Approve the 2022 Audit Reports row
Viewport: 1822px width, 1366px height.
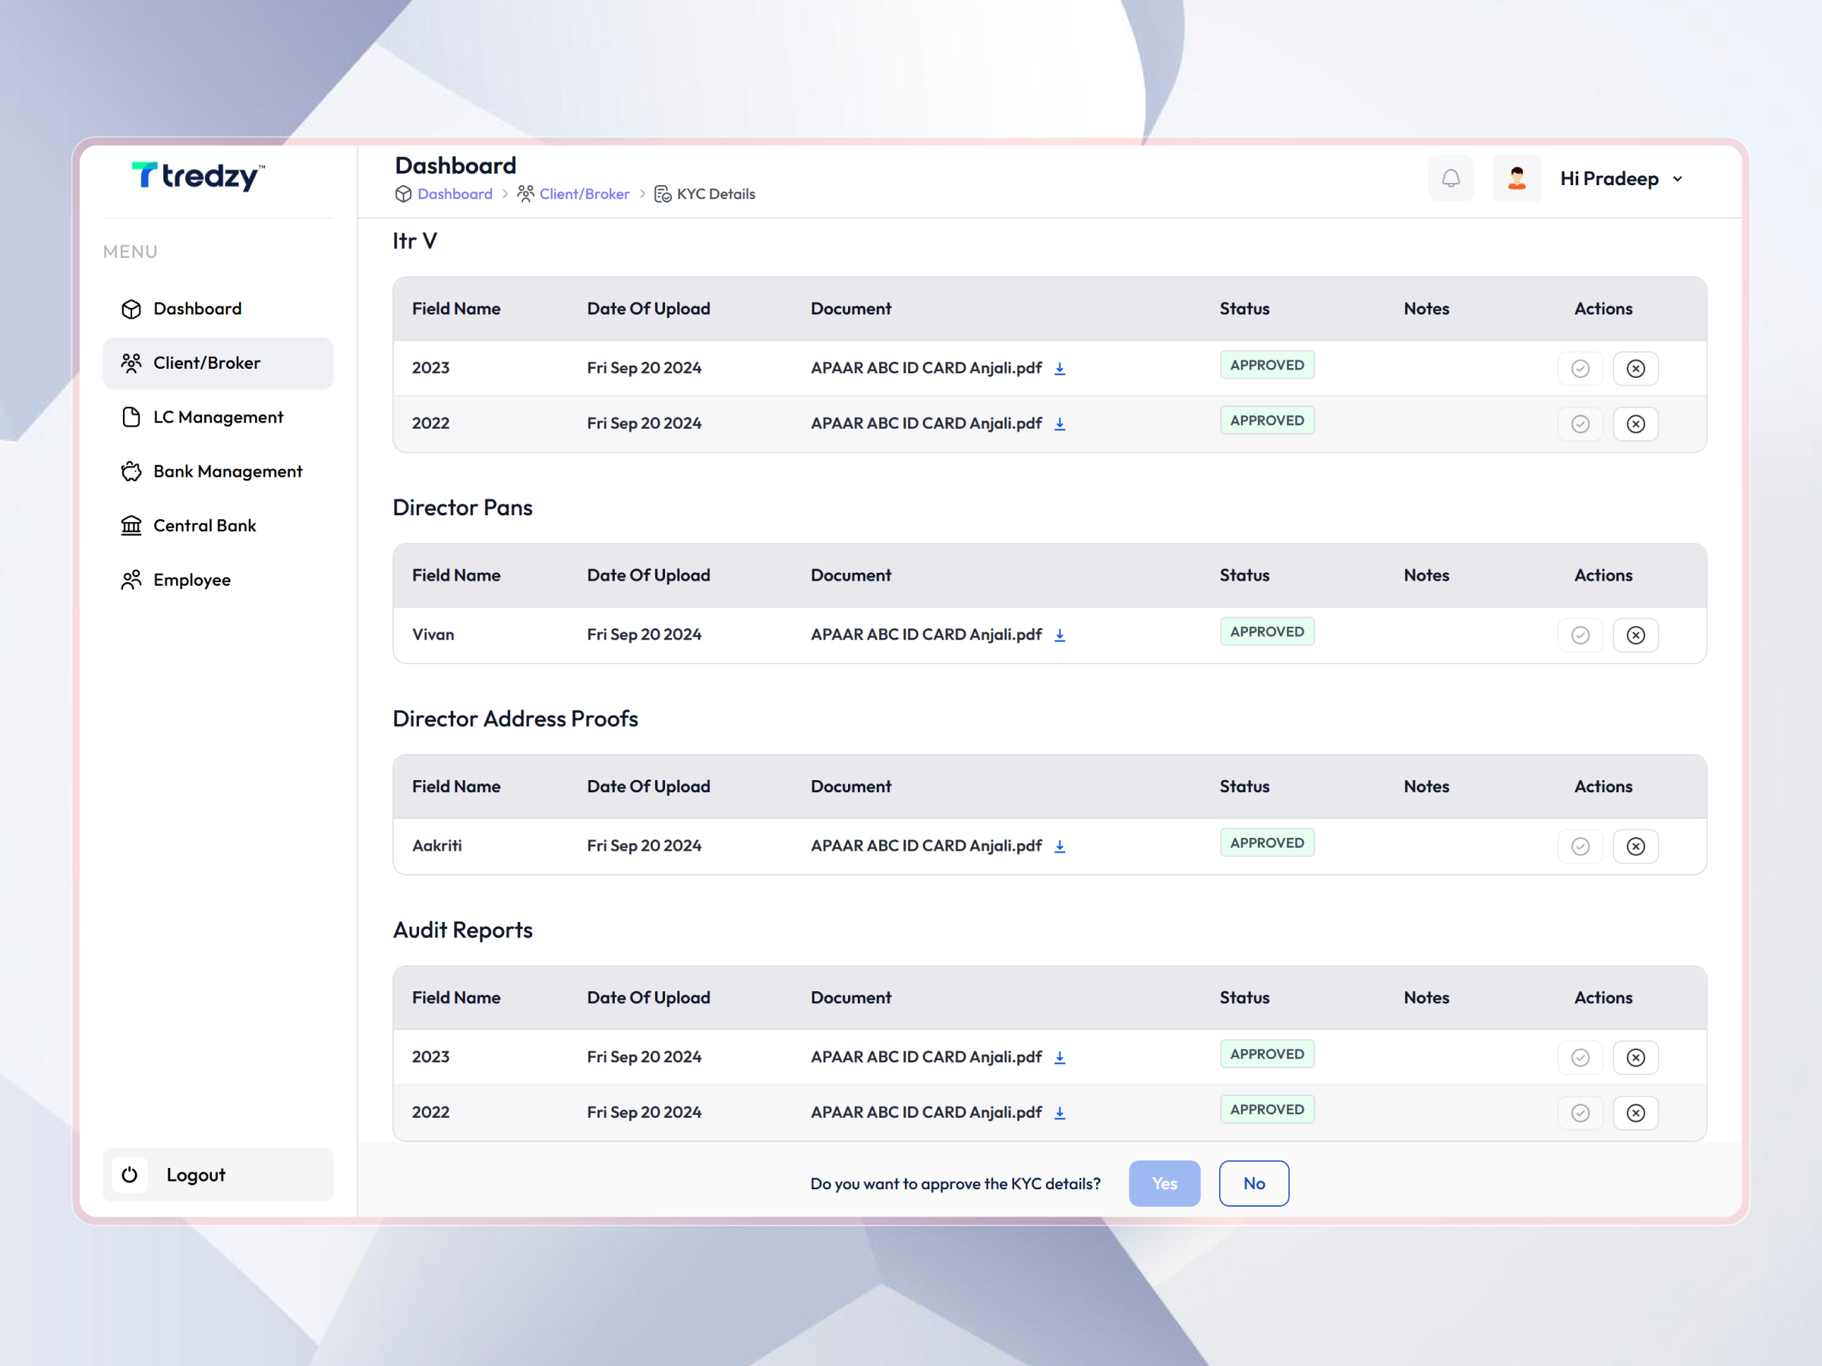[1580, 1113]
